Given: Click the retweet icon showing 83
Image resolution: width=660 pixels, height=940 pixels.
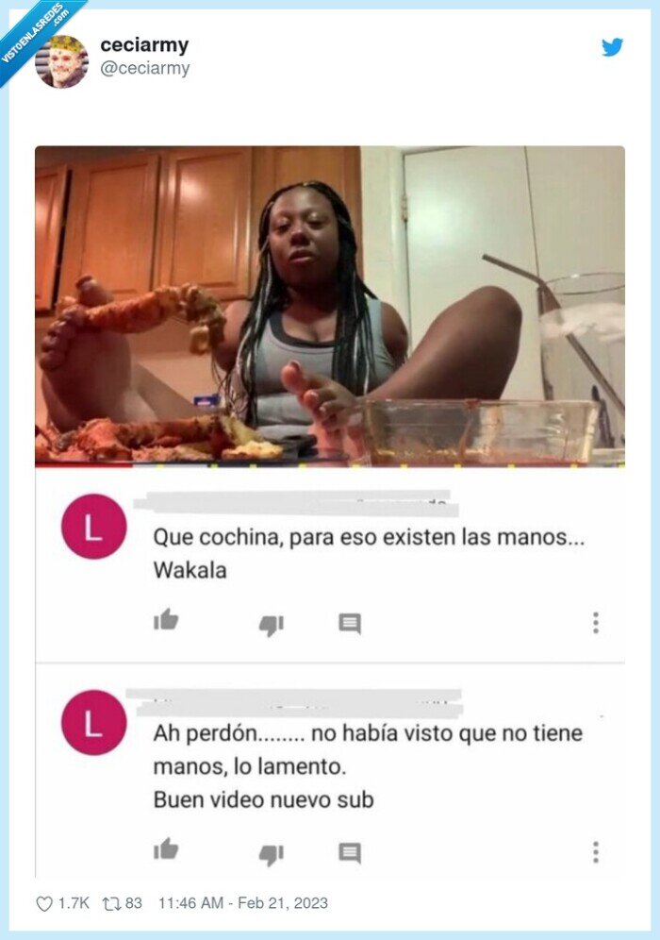Looking at the screenshot, I should [x=111, y=903].
